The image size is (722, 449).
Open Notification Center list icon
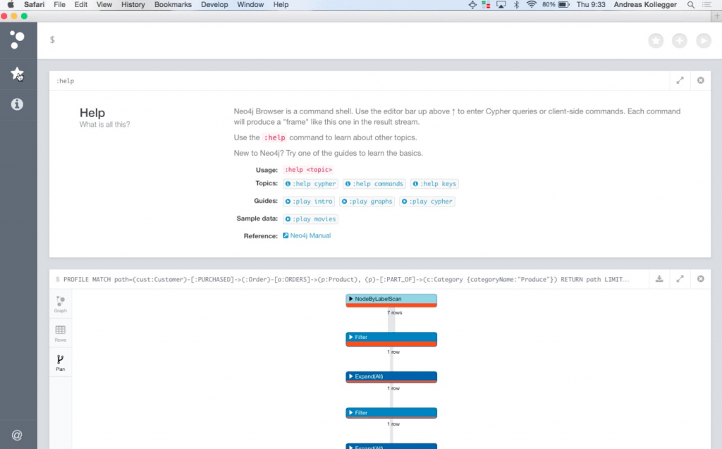click(x=706, y=5)
